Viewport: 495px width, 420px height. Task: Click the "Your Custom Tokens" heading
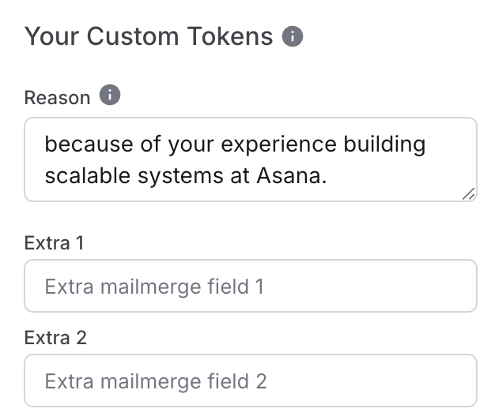tap(149, 36)
